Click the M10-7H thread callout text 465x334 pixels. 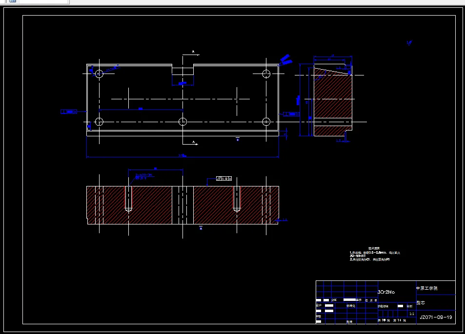[x=143, y=175]
